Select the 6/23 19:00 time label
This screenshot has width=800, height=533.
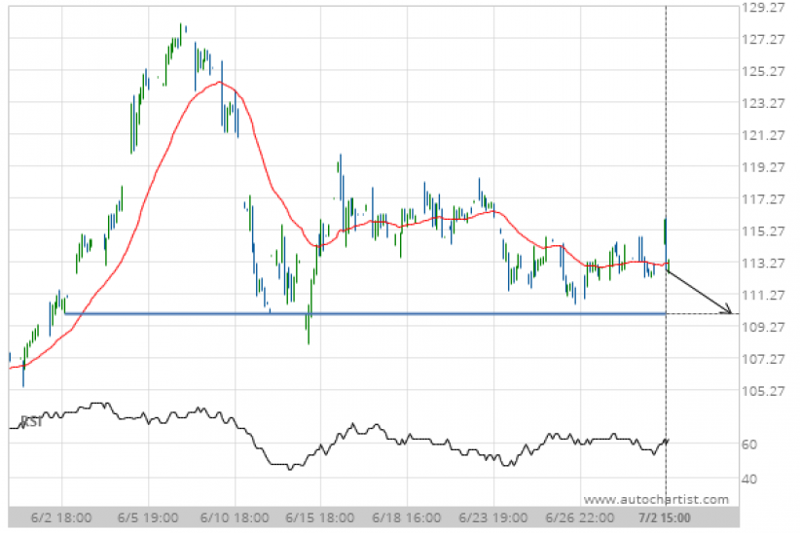click(493, 518)
